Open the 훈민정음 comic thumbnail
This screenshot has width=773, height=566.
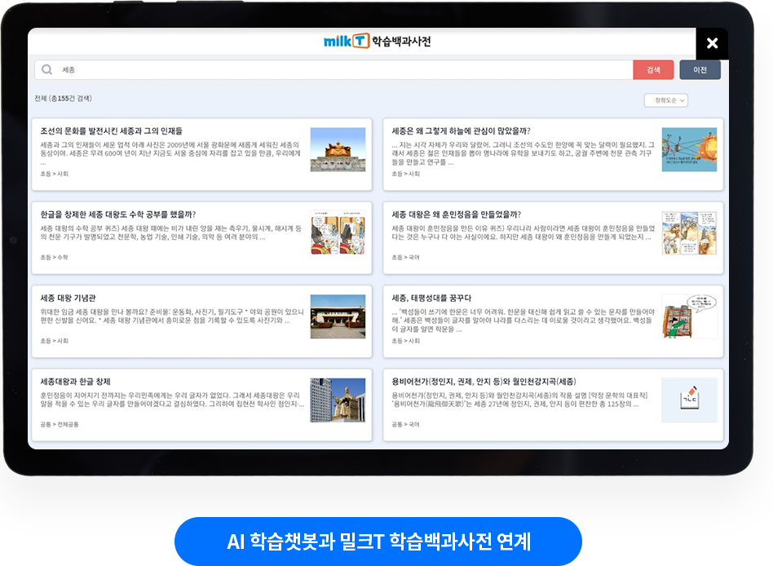point(689,233)
